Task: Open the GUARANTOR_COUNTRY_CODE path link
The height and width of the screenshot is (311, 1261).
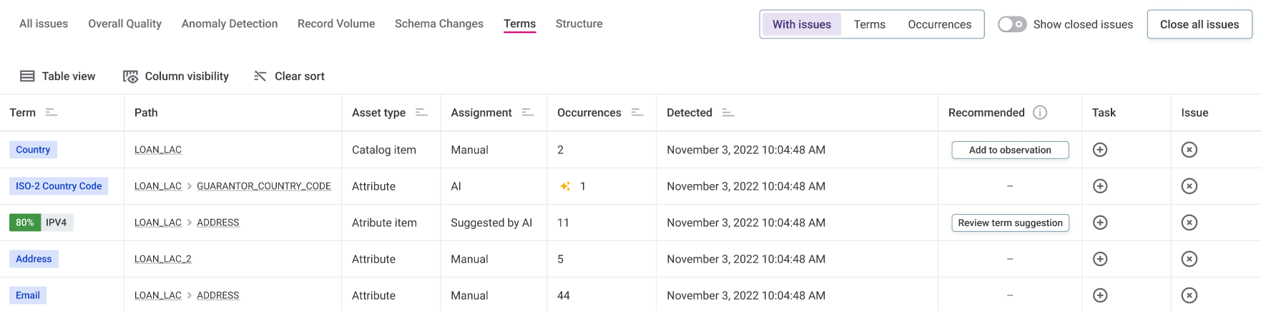Action: [263, 186]
